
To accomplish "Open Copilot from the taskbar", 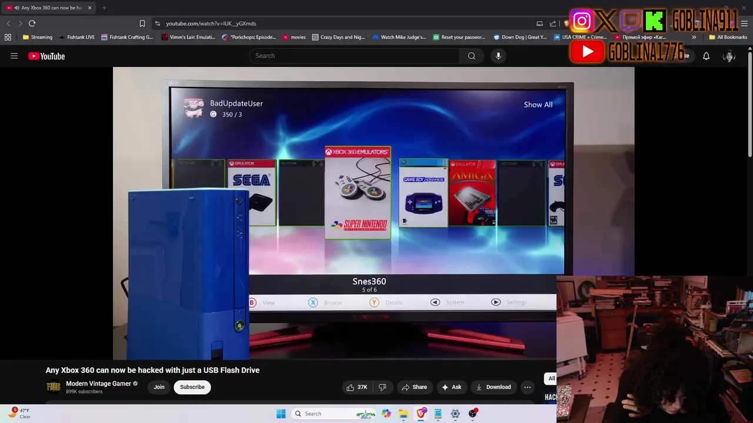I will coord(386,414).
